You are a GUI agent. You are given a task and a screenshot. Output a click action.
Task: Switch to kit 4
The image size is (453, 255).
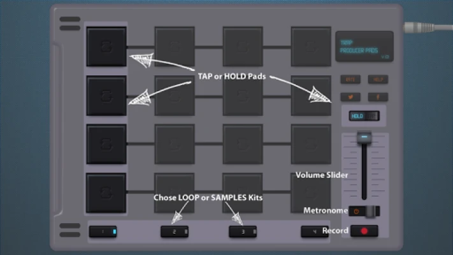click(x=315, y=231)
